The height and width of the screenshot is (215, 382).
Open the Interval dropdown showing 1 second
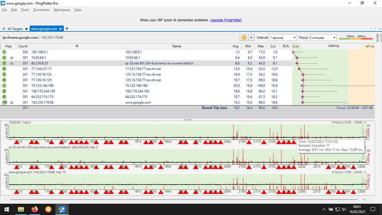[283, 37]
